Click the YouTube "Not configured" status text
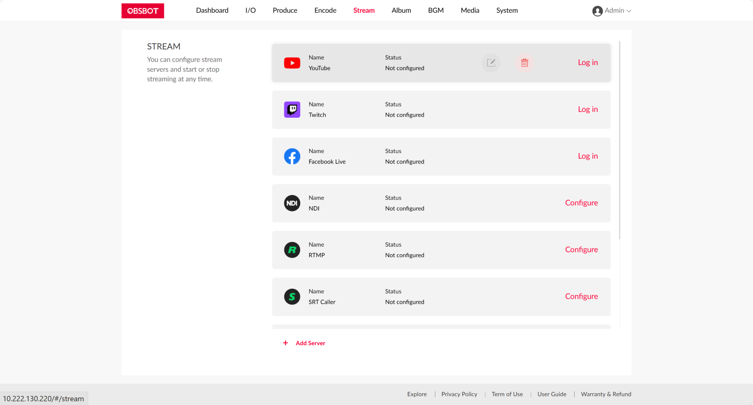753x405 pixels. click(x=405, y=68)
